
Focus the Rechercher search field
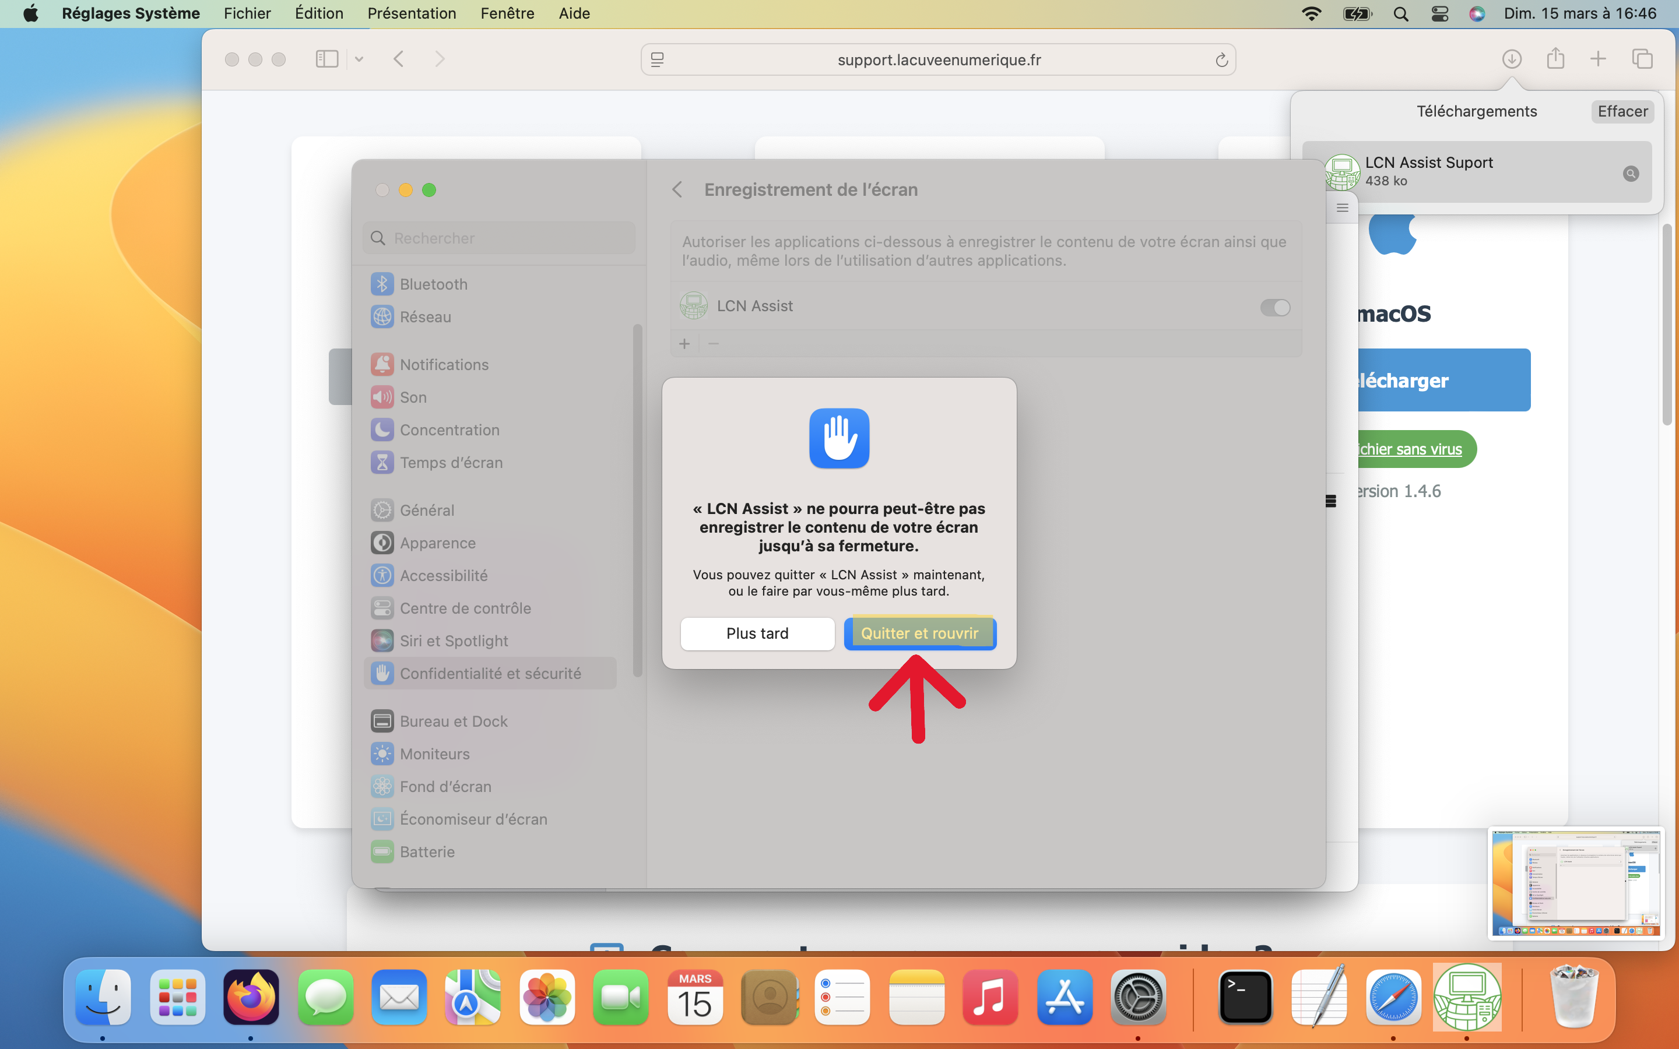(x=499, y=238)
